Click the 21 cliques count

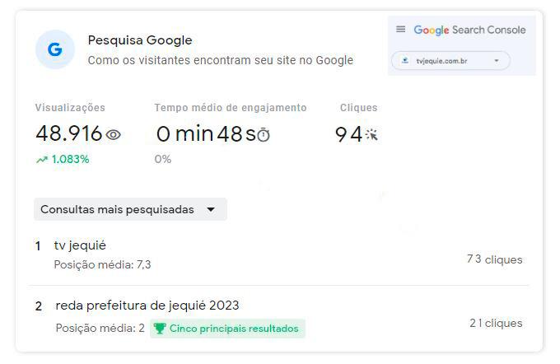click(x=496, y=323)
